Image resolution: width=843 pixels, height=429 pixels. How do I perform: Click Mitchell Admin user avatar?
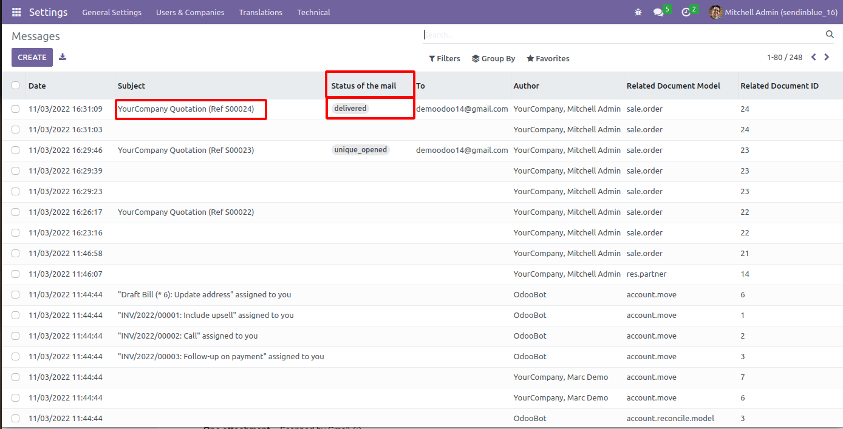click(715, 12)
